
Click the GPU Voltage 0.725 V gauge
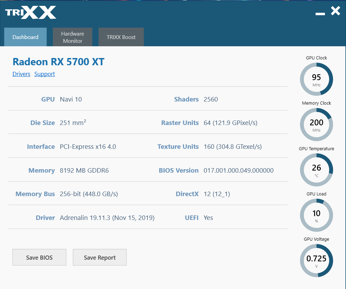(316, 261)
